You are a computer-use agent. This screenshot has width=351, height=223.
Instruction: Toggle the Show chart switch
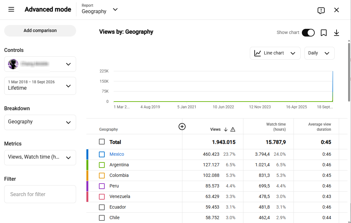coord(308,33)
